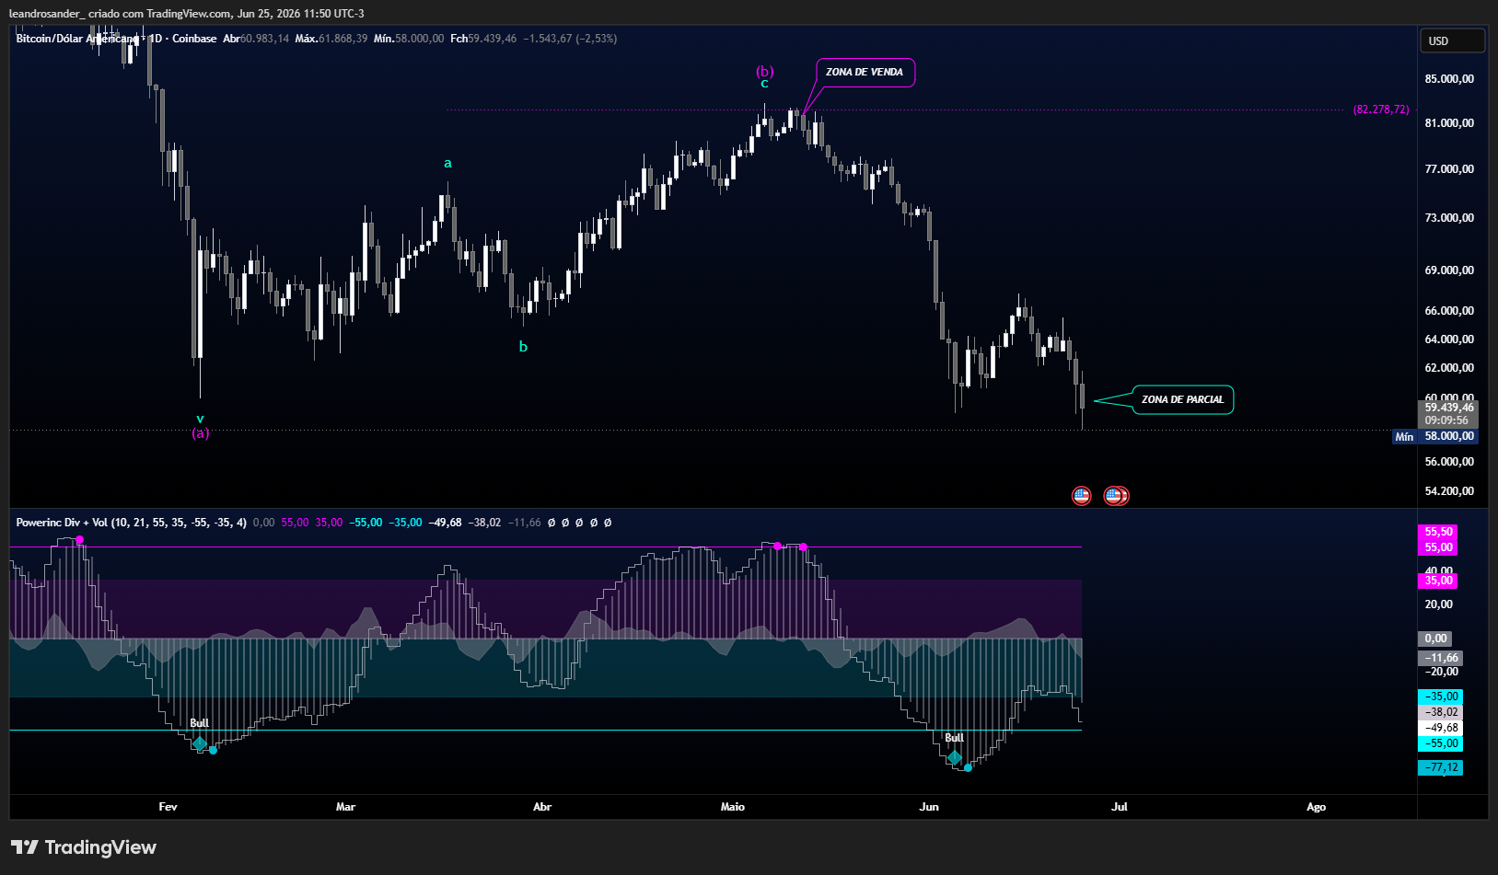Select the magenta (a) wave label
1498x875 pixels.
pyautogui.click(x=200, y=432)
